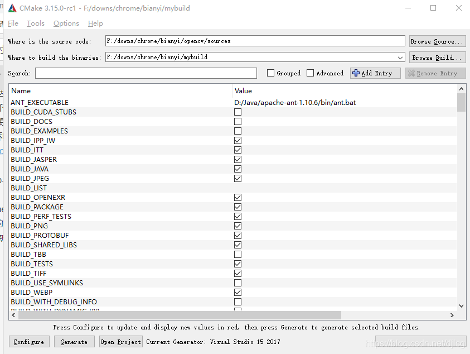Select the BUILD_LIST entry name
Viewport: 470px width, 354px height.
(x=29, y=188)
